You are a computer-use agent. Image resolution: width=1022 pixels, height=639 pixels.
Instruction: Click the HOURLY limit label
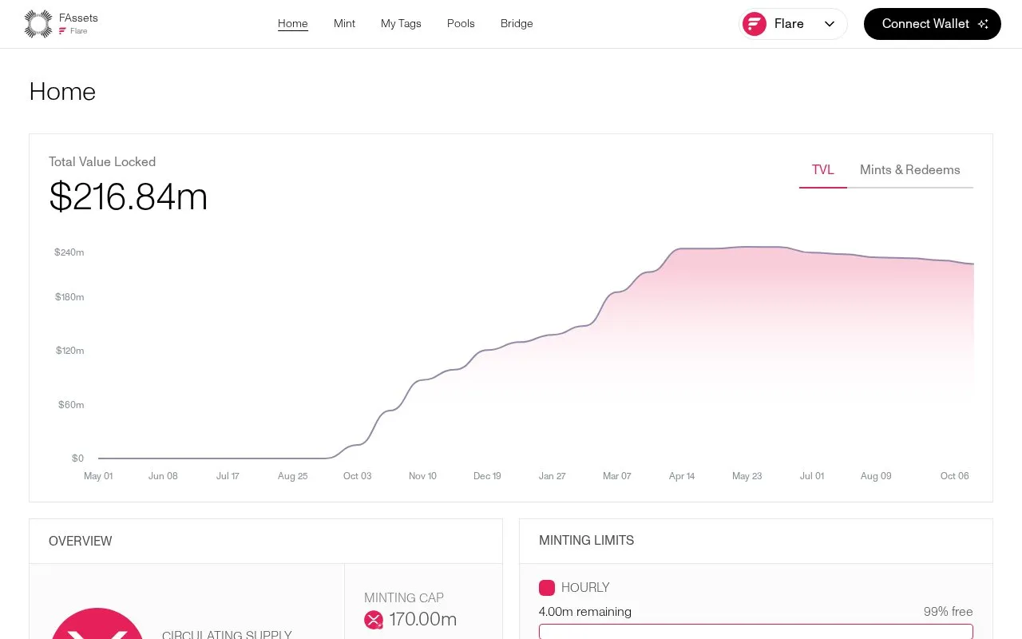tap(585, 588)
